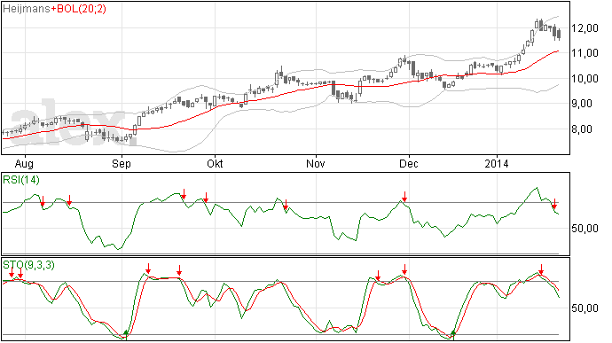Select the Sep label on the time axis

(122, 163)
